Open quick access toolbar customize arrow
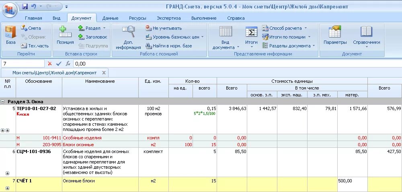This screenshot has height=192, width=402. (x=67, y=7)
